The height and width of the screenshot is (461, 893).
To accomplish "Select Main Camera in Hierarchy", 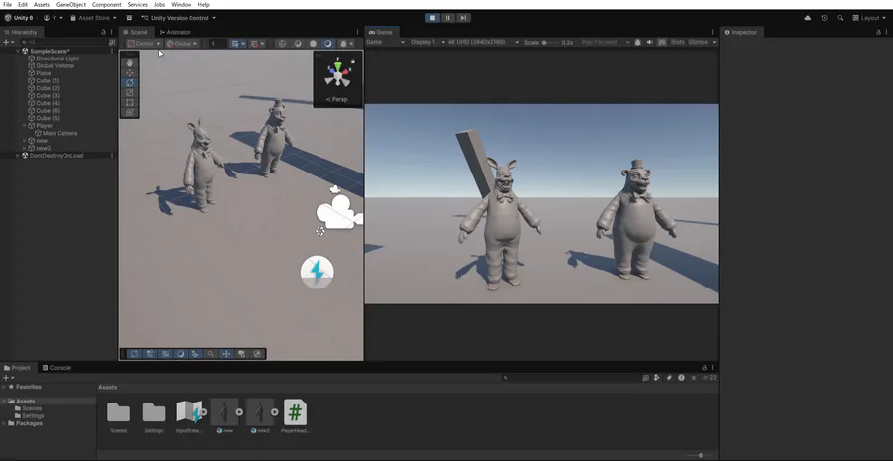I will click(x=60, y=133).
